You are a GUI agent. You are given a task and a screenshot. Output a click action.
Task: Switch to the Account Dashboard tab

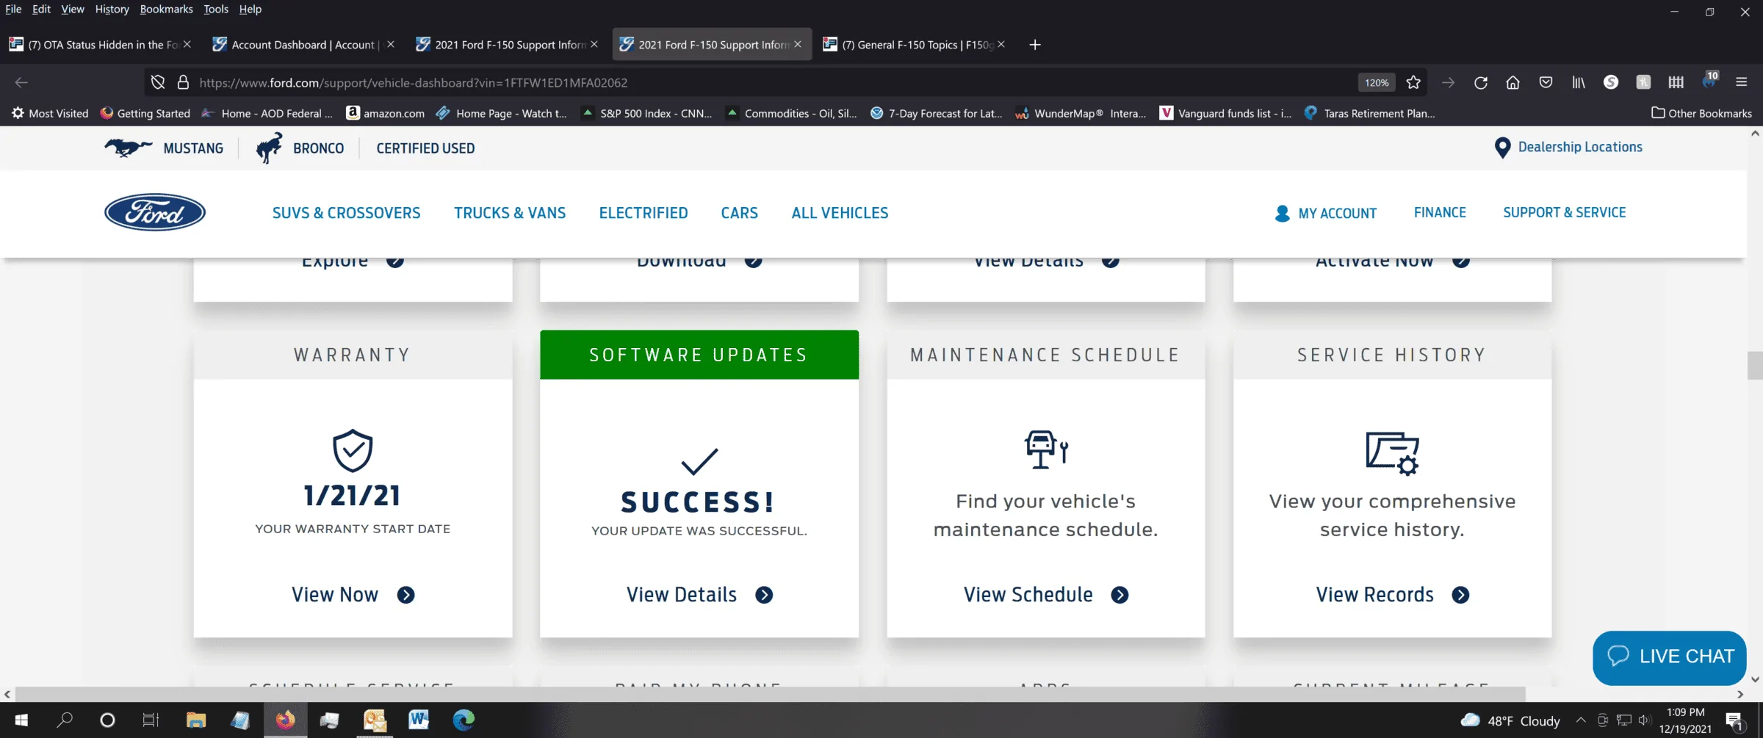(x=303, y=45)
